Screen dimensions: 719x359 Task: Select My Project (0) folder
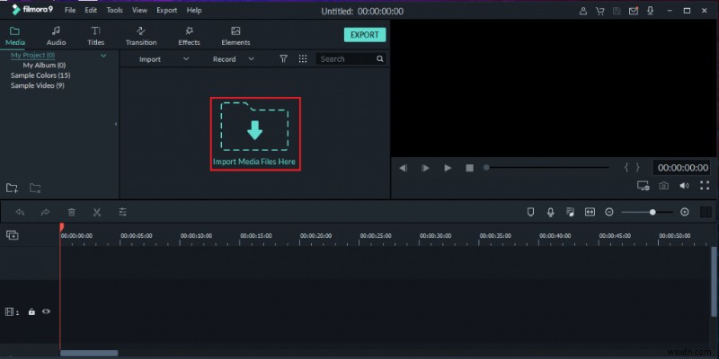32,55
